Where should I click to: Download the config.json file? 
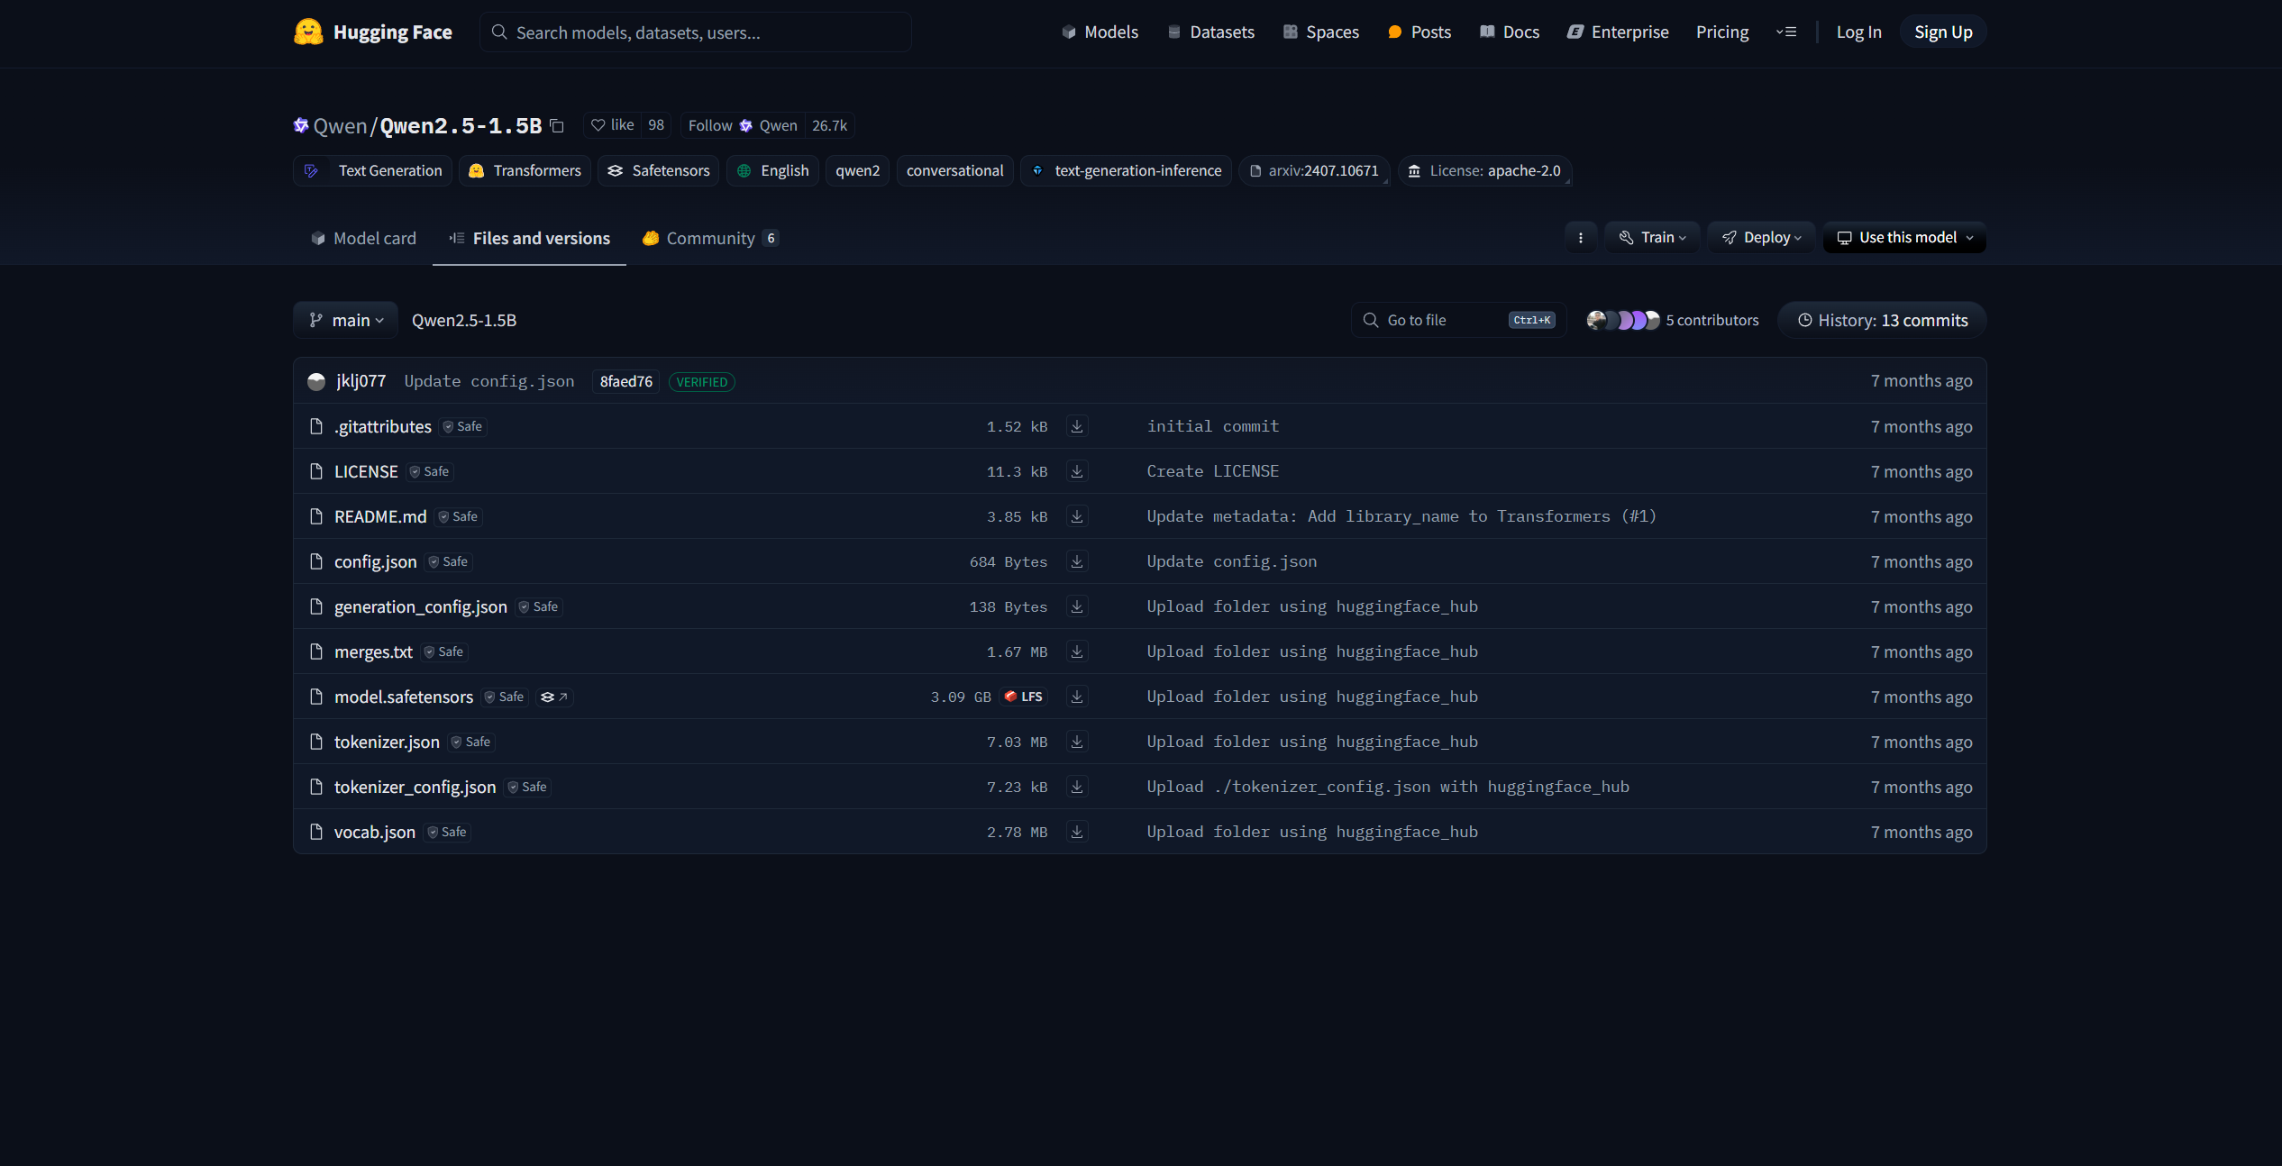[x=1076, y=561]
